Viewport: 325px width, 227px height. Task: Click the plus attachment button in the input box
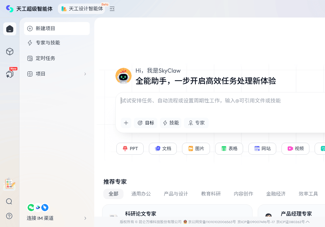[x=126, y=123]
